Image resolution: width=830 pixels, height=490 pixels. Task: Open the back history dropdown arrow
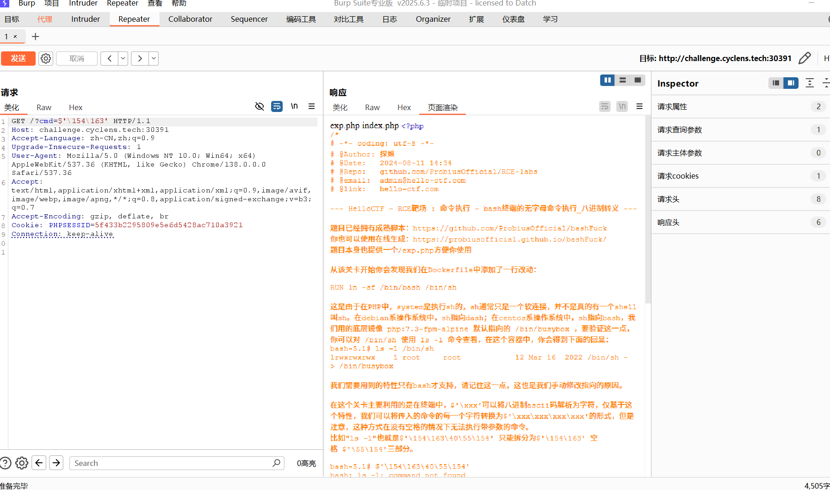(123, 58)
